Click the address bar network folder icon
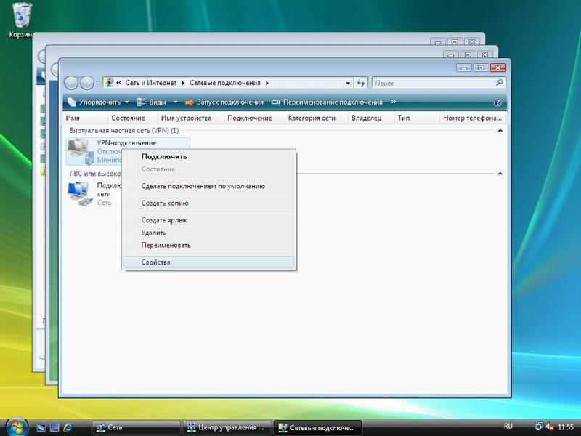Screen dimensions: 581x436 [108, 83]
